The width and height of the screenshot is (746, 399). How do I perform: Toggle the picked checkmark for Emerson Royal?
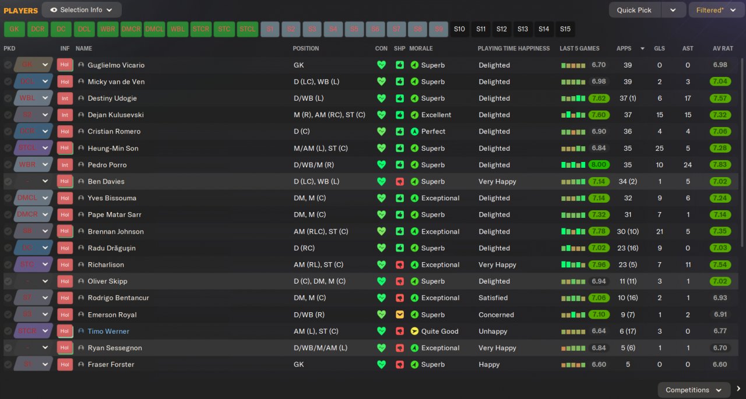coord(8,315)
